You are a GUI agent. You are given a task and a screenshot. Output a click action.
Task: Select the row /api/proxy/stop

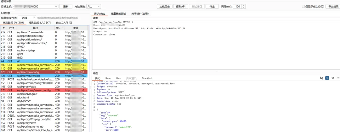click(43, 87)
